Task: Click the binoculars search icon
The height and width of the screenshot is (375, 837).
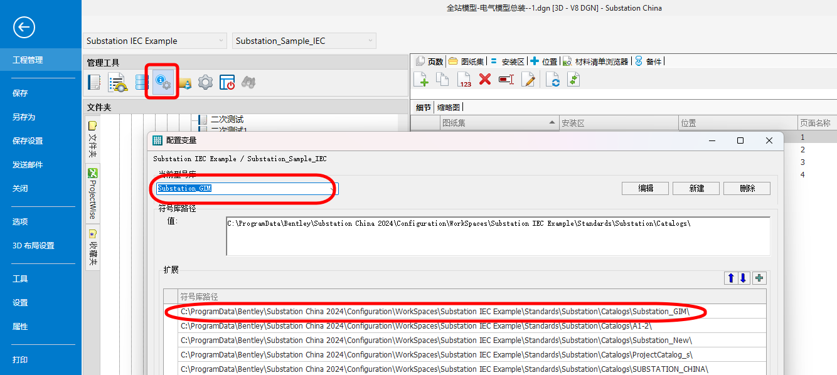Action: (x=248, y=82)
